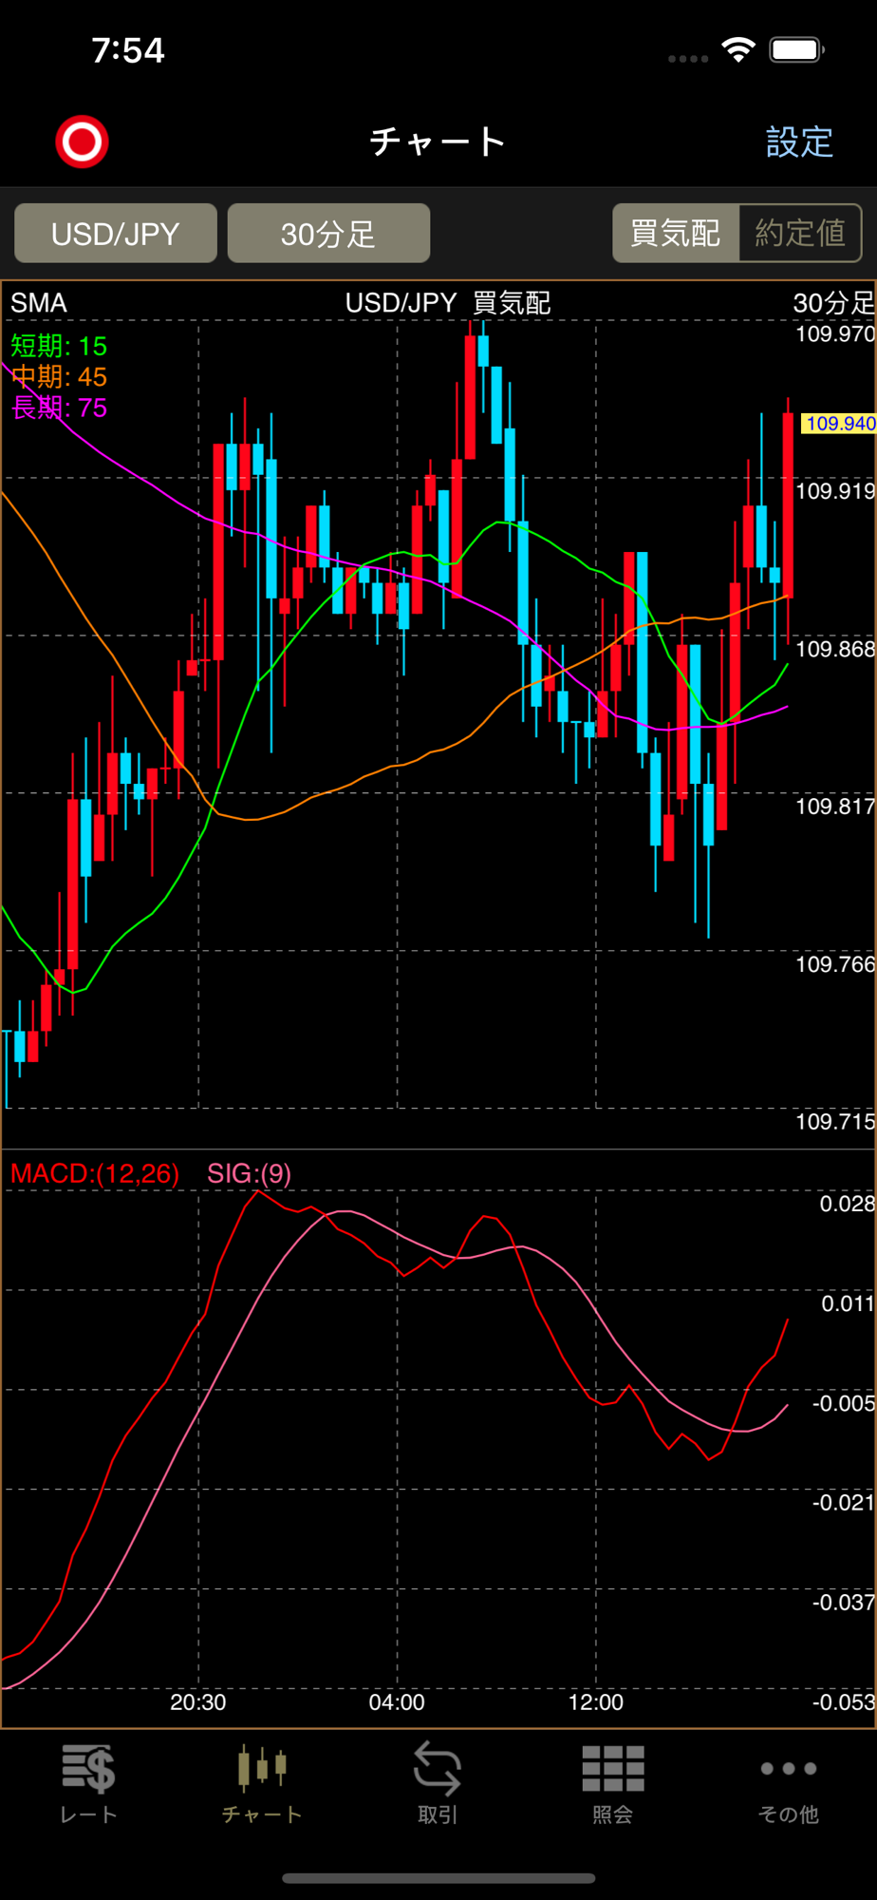Tap the 短期: 15 SMA legend

coord(59,346)
